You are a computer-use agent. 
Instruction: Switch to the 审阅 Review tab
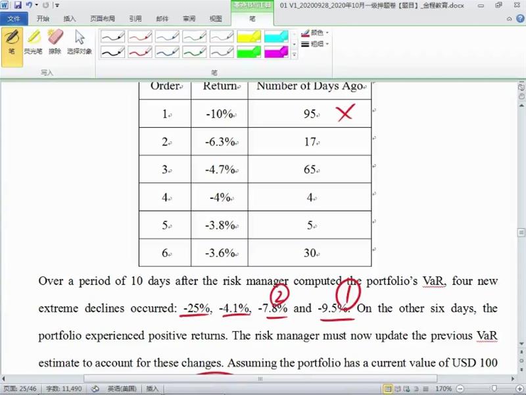click(189, 19)
